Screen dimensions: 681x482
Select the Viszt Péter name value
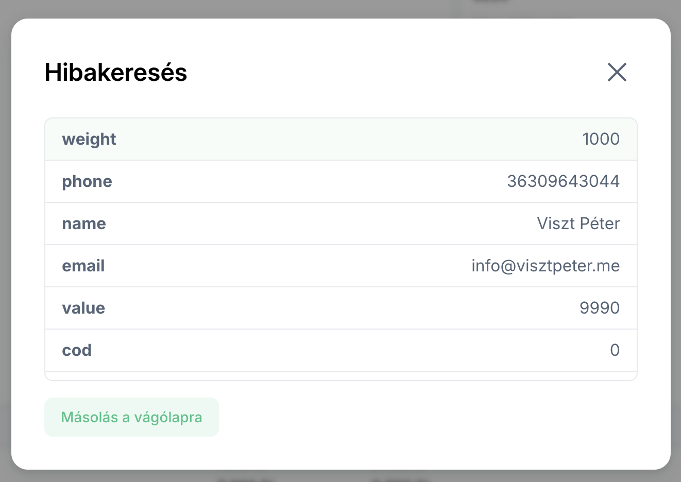click(578, 223)
